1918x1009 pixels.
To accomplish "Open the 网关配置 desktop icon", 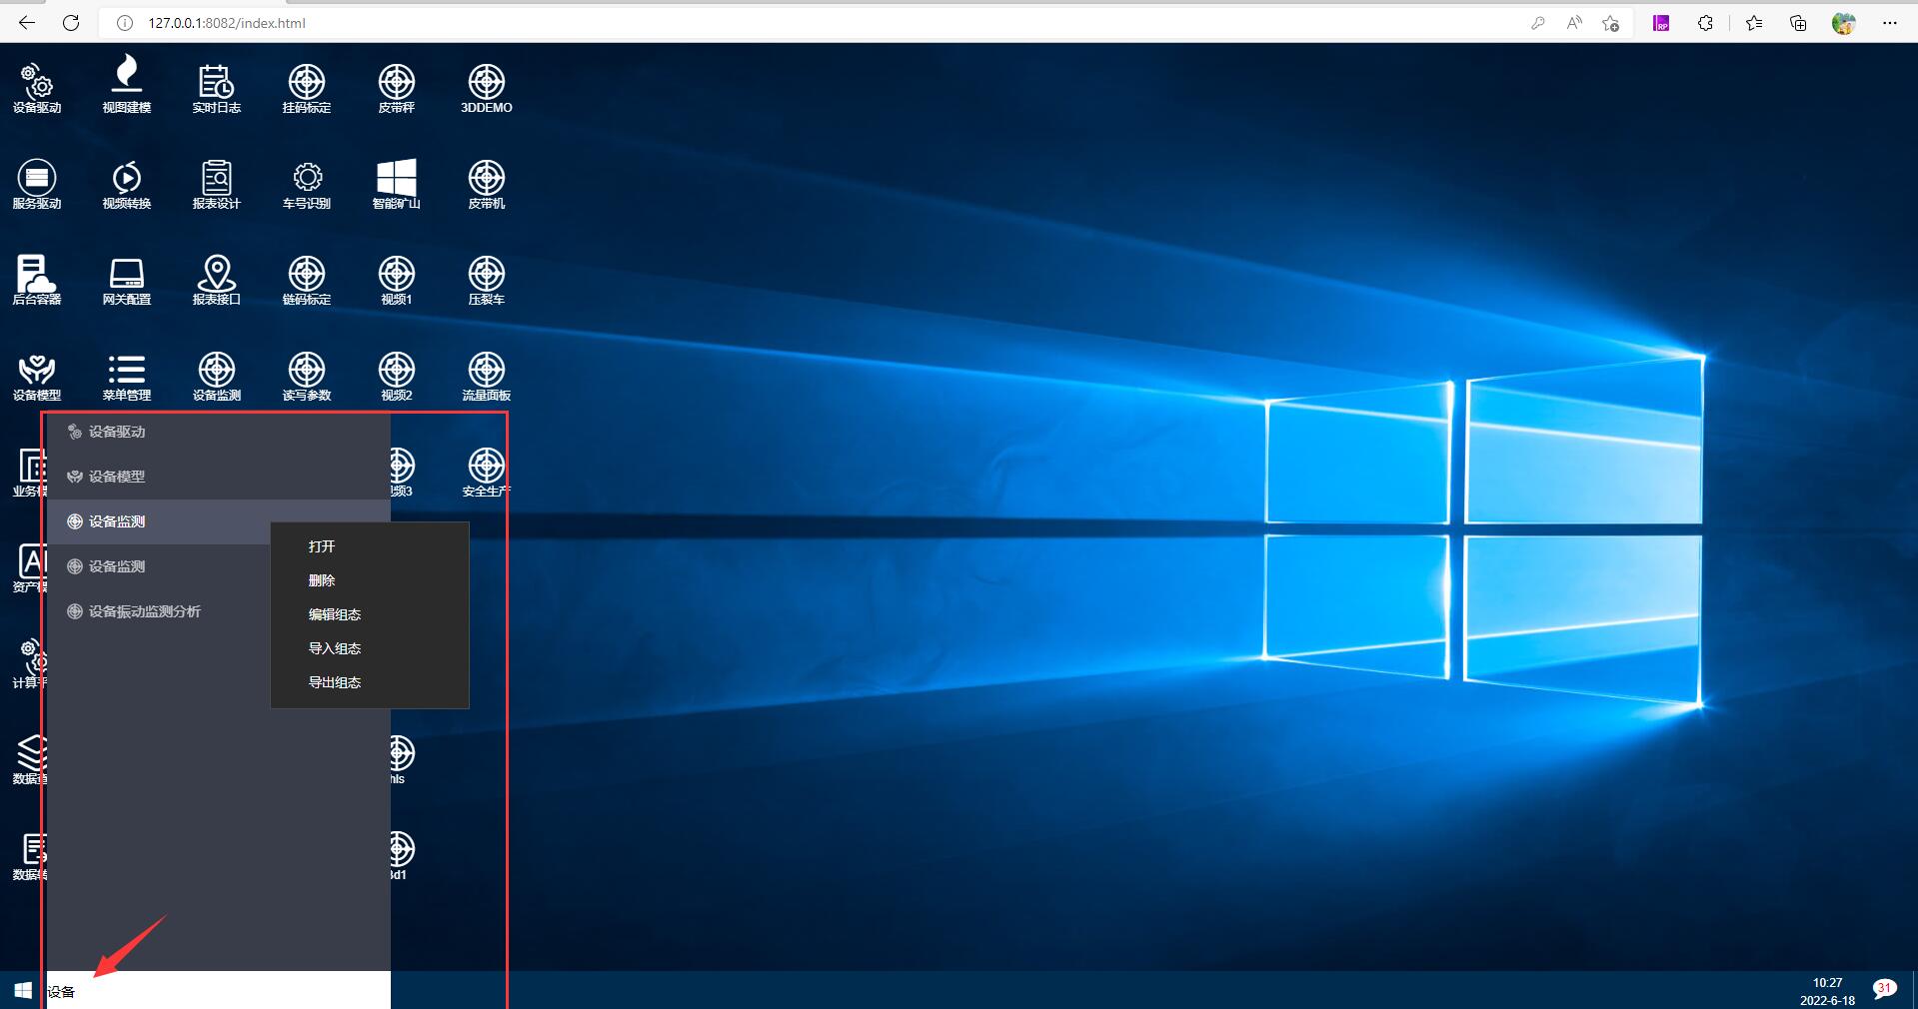I will (127, 280).
